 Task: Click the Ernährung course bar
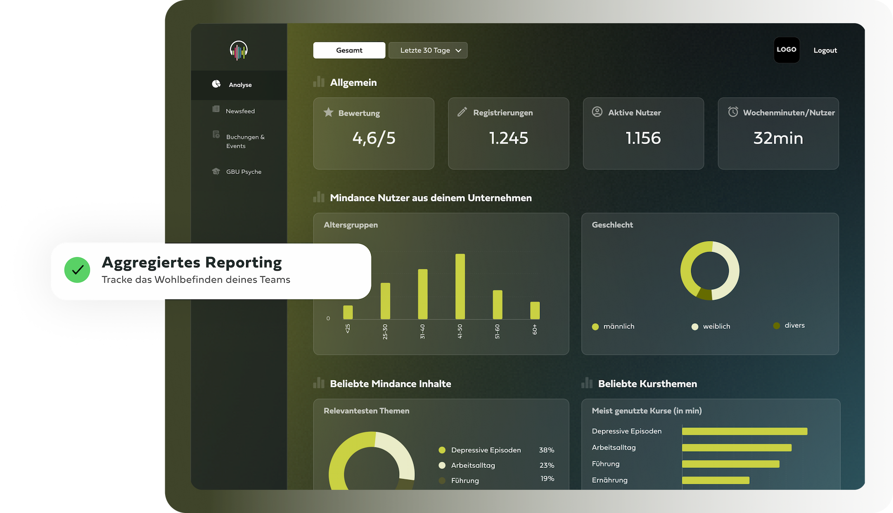point(716,480)
